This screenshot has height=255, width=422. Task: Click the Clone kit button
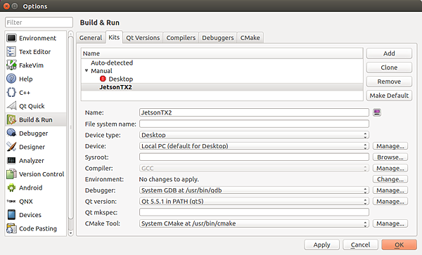tap(389, 67)
